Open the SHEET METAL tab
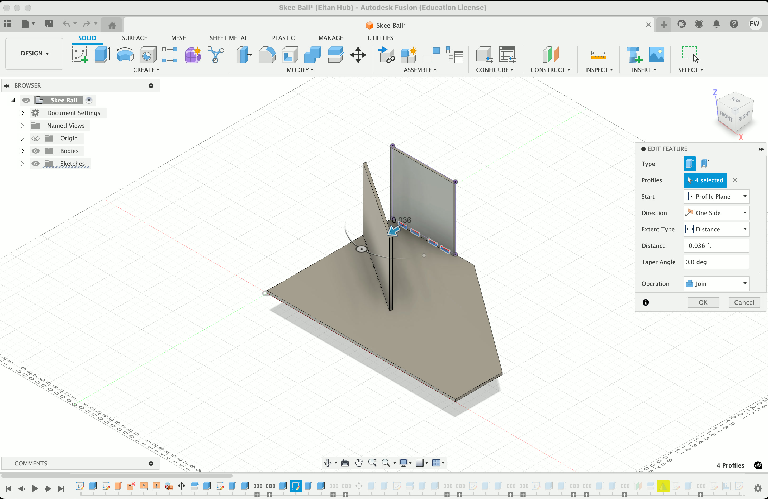 coord(229,38)
